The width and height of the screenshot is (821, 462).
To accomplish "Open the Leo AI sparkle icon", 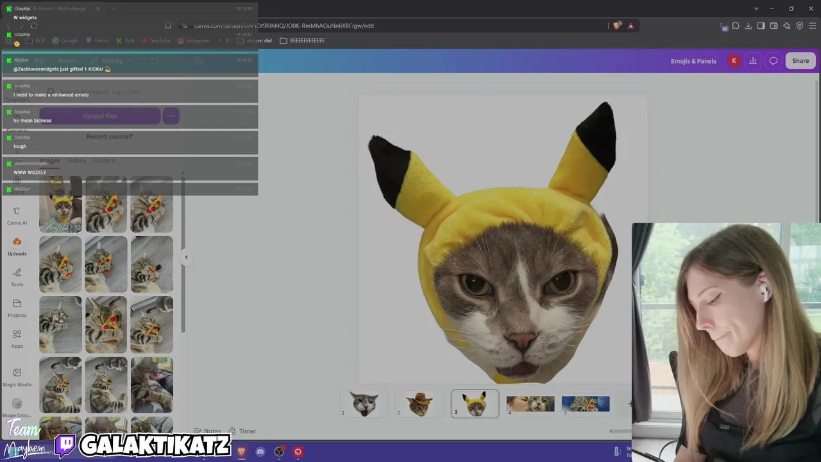I will [x=786, y=26].
